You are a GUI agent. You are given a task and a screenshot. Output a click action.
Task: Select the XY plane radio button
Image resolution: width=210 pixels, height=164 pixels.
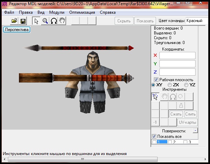tap(154, 85)
